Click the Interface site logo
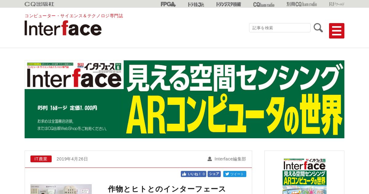 click(63, 28)
